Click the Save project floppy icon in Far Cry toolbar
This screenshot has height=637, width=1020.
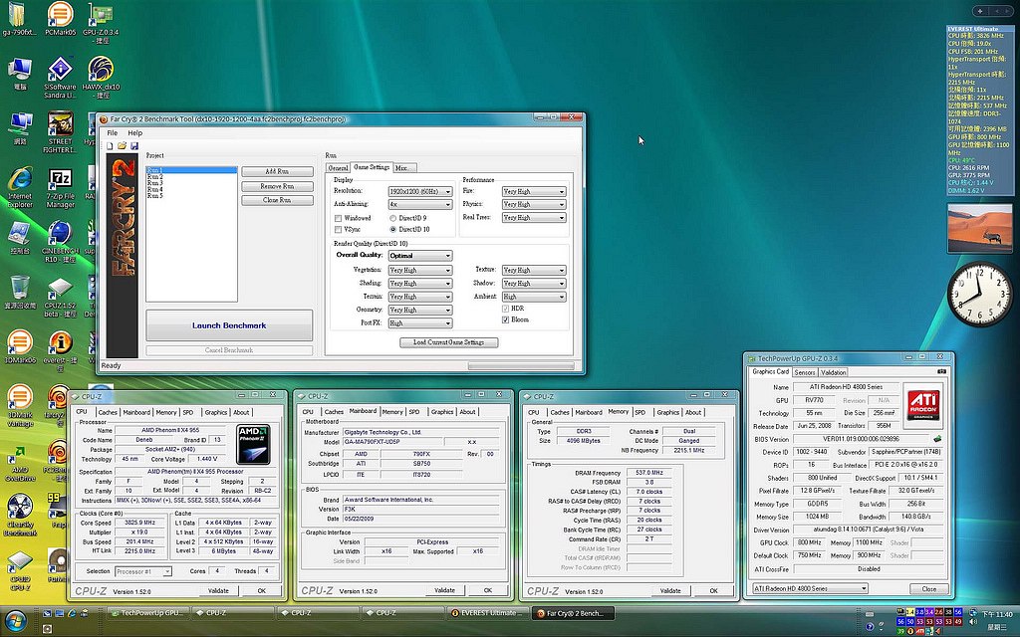(x=134, y=146)
